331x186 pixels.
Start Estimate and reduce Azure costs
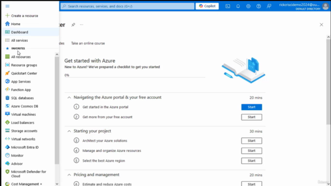pos(252,184)
